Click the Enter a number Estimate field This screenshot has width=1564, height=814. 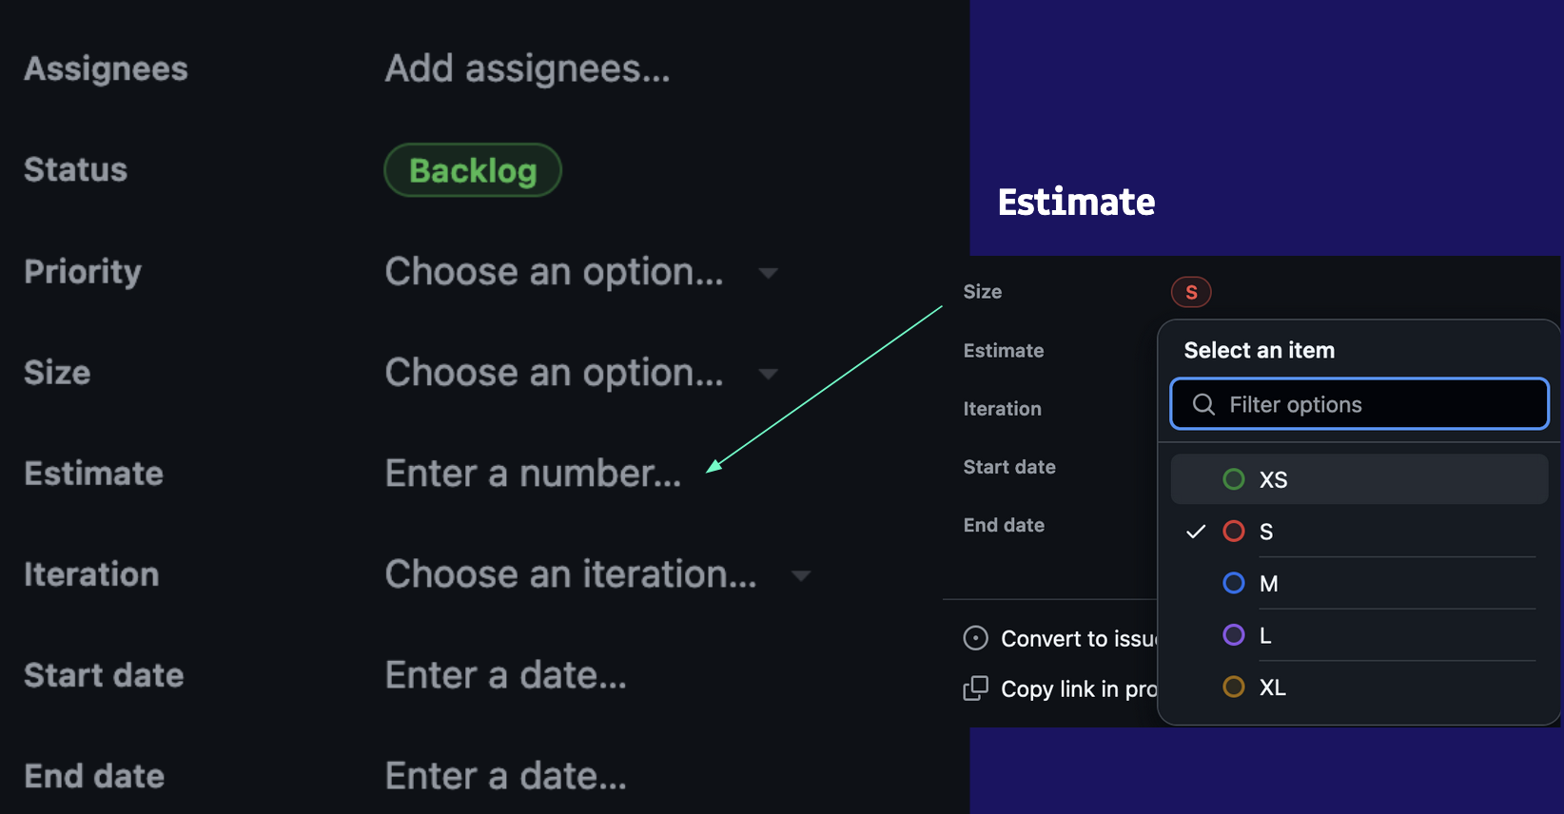coord(533,473)
